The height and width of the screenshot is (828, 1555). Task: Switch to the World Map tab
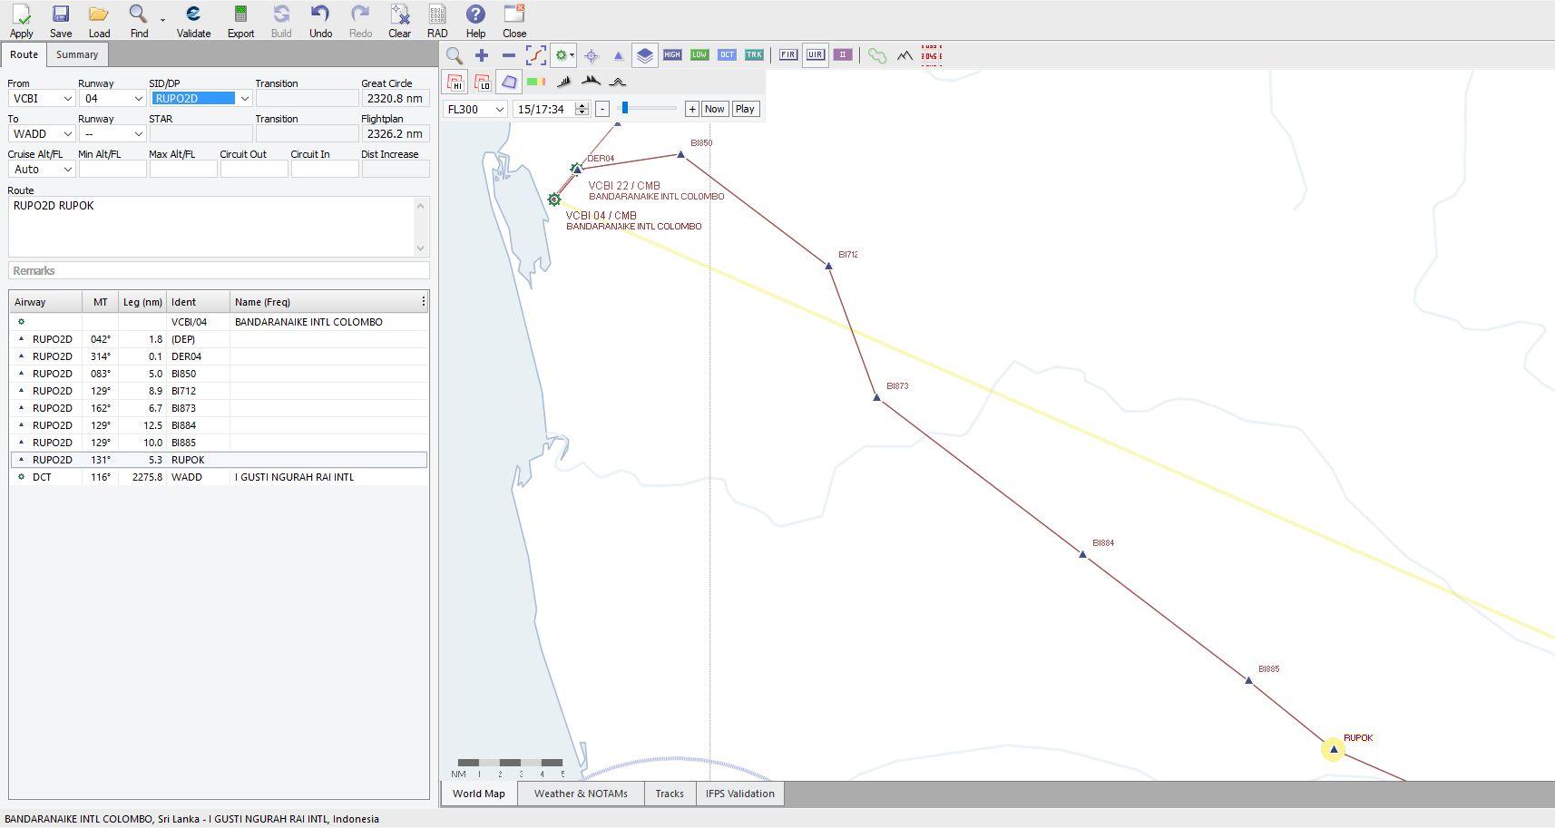479,794
